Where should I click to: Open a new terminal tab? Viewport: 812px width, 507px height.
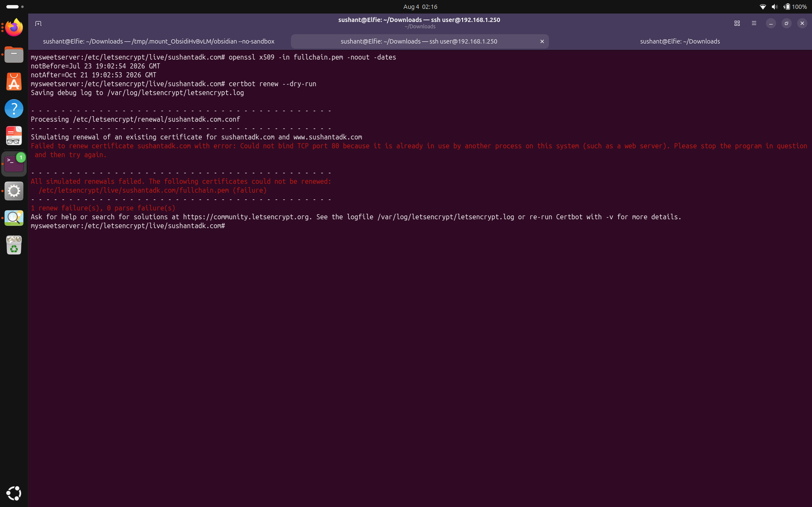(38, 23)
